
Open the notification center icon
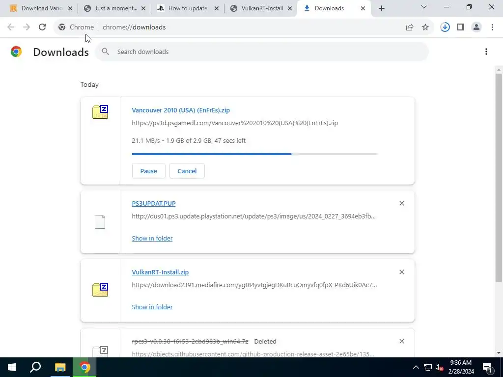(x=487, y=367)
